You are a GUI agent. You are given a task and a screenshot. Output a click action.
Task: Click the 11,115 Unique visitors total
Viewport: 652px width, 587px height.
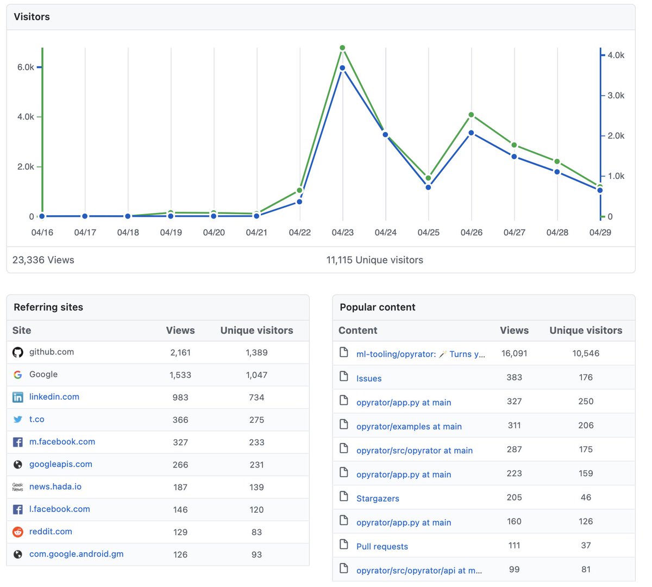(x=375, y=260)
